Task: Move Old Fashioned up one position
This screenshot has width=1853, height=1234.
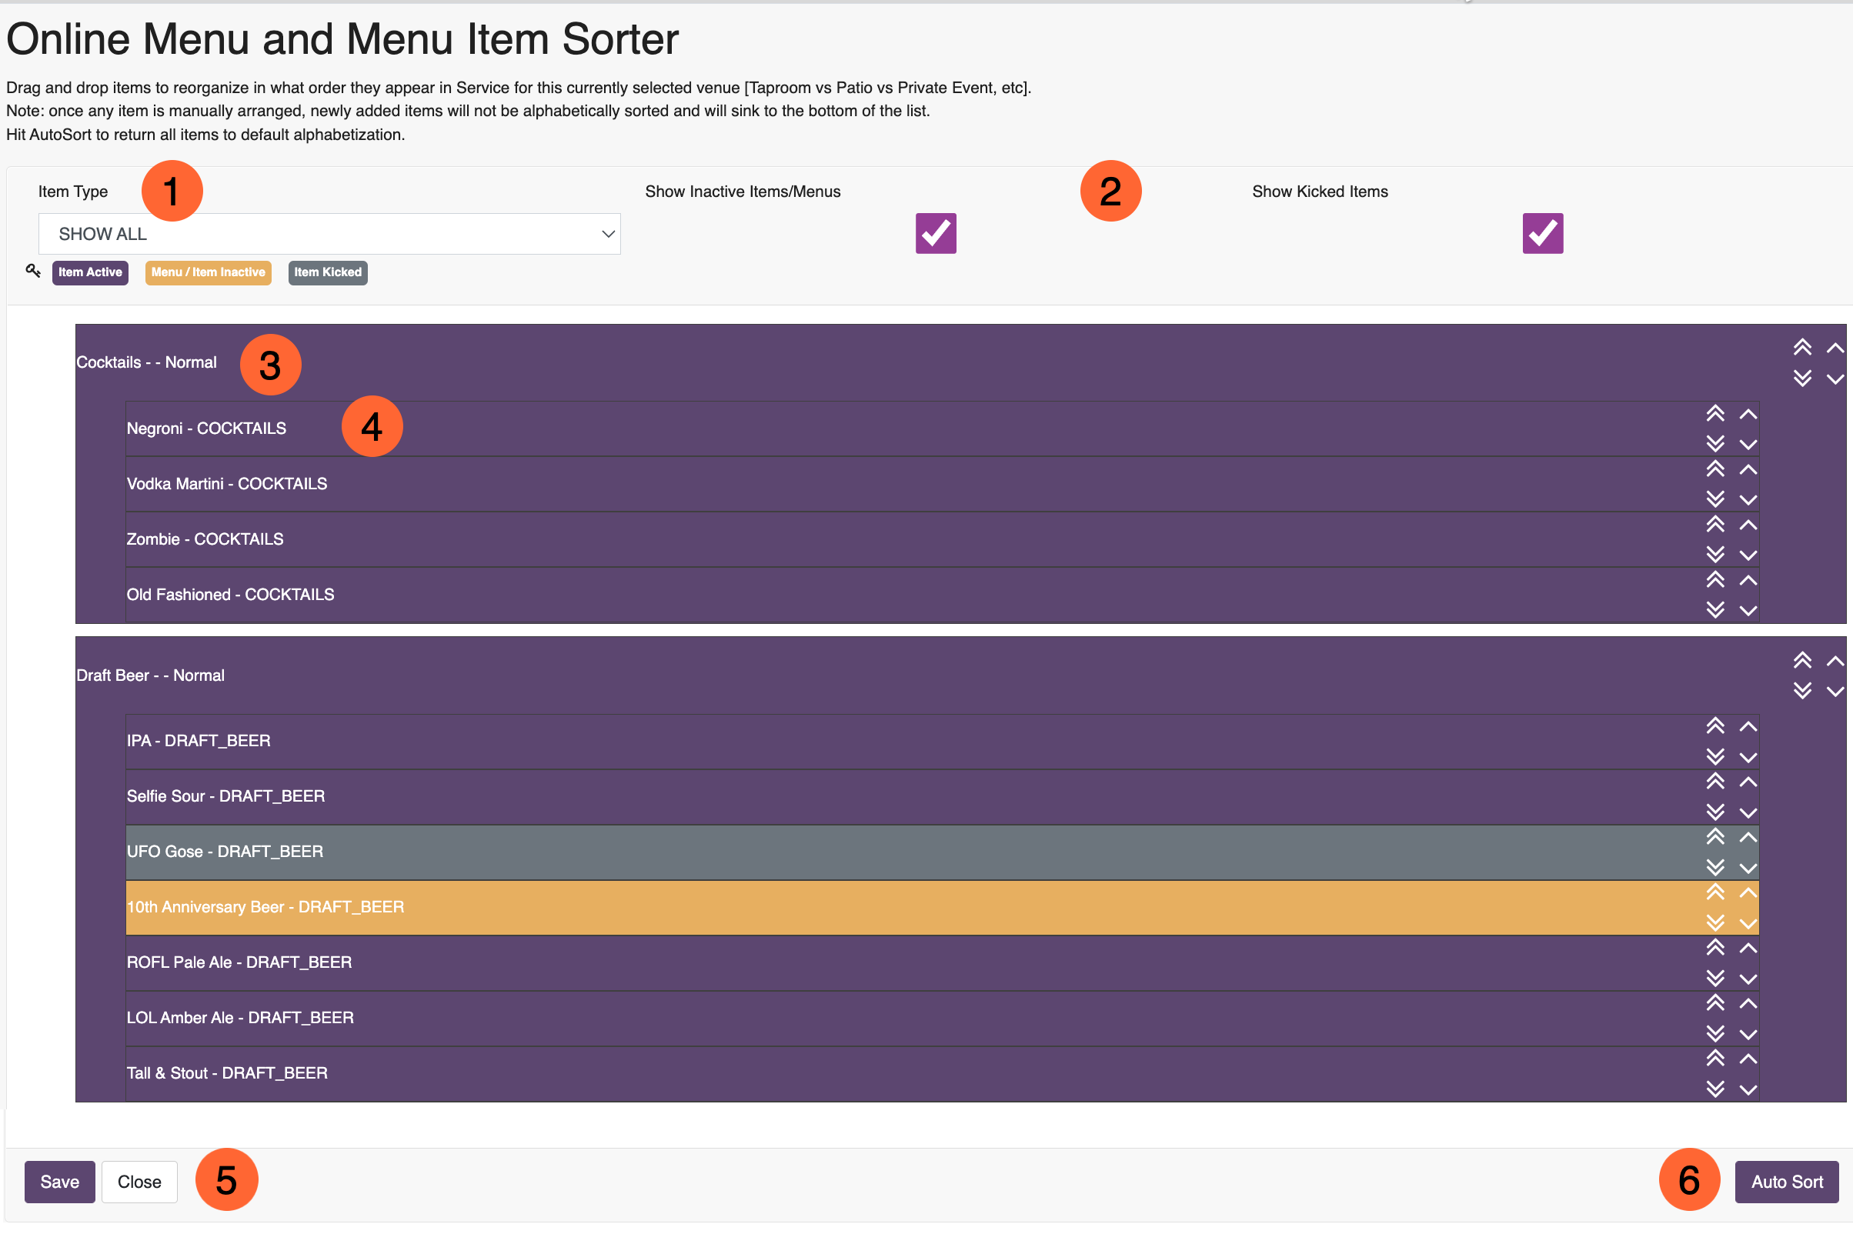Action: click(1748, 581)
